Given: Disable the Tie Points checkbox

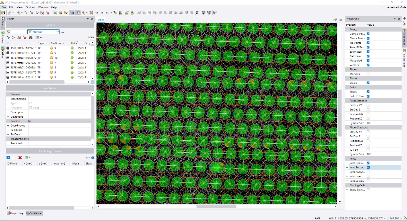Looking at the screenshot, I should (x=368, y=43).
